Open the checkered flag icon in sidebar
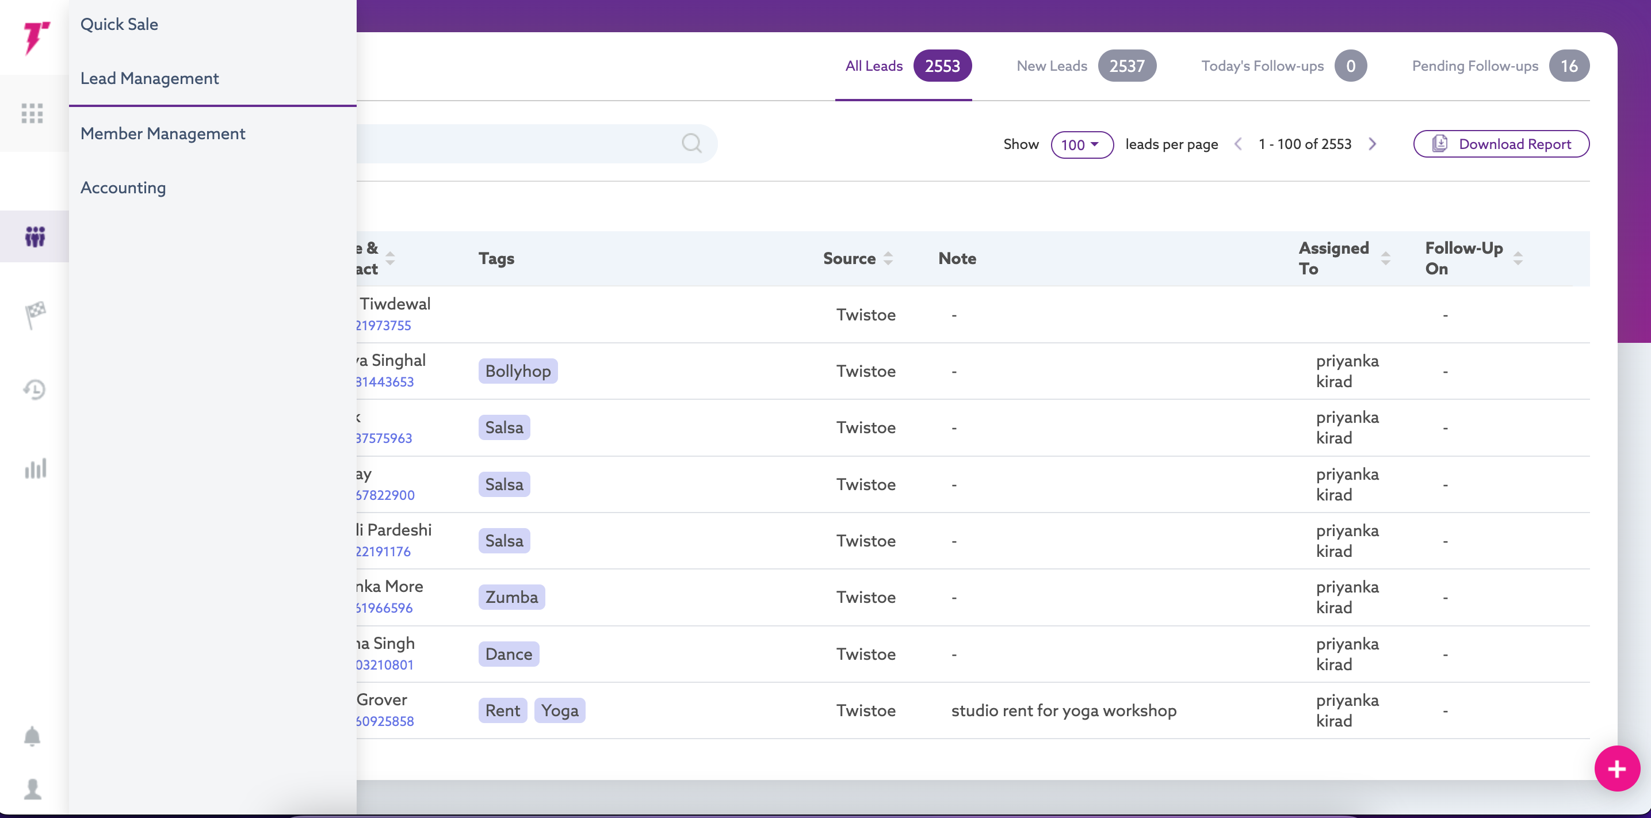This screenshot has height=818, width=1651. (35, 315)
